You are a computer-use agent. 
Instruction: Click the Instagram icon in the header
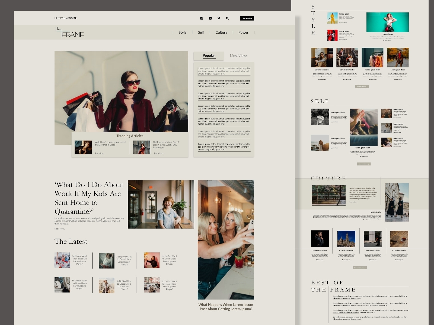click(x=210, y=18)
